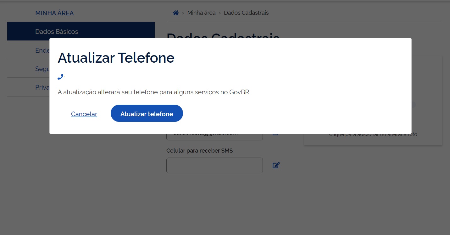Click the MINHA ÁREA sidebar heading
450x235 pixels.
click(x=54, y=13)
